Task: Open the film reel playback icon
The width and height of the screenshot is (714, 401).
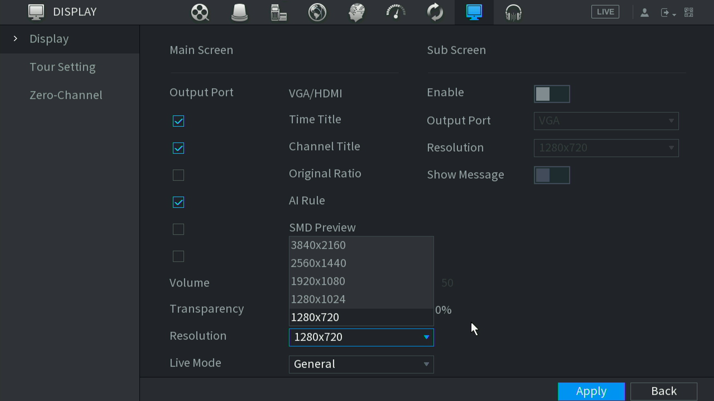Action: (200, 13)
